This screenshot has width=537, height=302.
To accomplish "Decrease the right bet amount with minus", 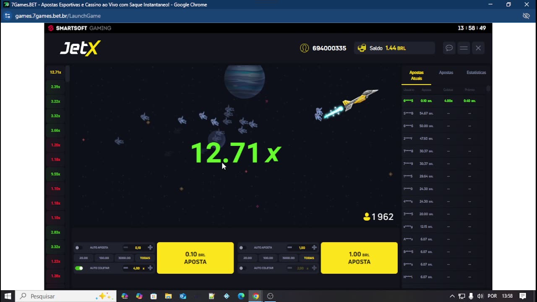I will 289,247.
